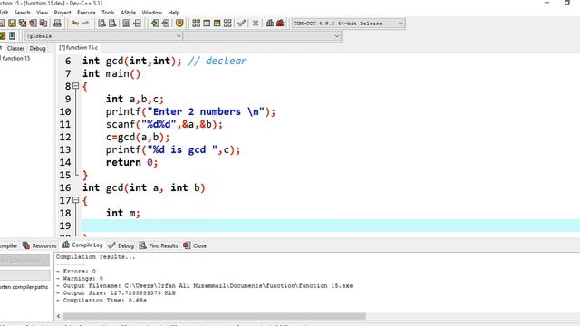Run program using the window icon

(207, 24)
